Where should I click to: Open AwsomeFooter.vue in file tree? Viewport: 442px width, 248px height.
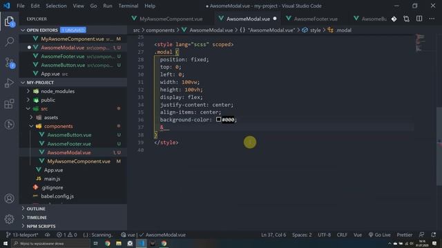pos(69,144)
